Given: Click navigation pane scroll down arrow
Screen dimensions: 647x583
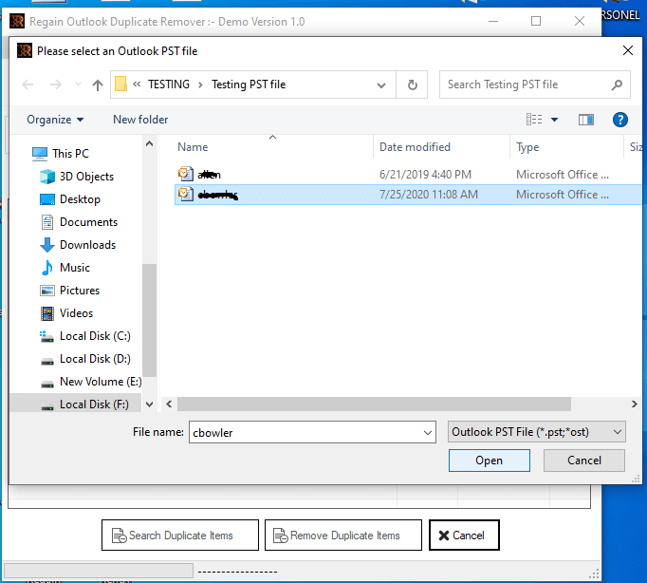Looking at the screenshot, I should [x=149, y=404].
